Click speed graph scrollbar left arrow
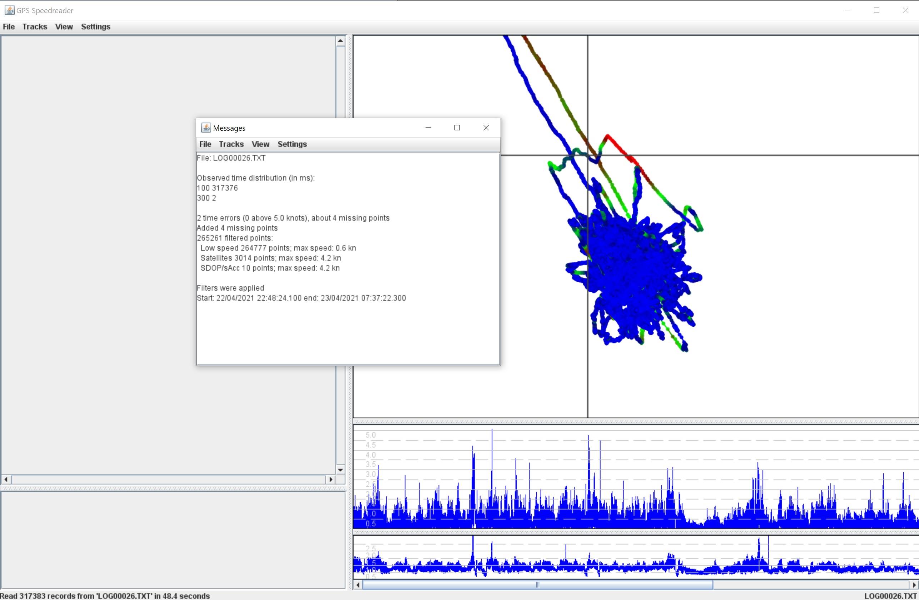Viewport: 919px width, 600px height. (x=358, y=585)
